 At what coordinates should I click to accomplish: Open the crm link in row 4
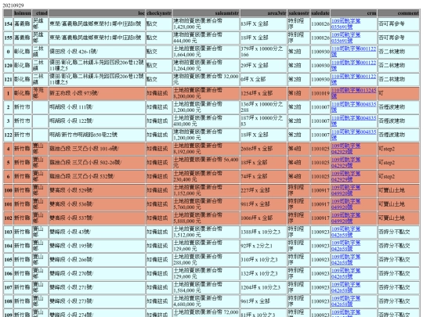point(345,149)
